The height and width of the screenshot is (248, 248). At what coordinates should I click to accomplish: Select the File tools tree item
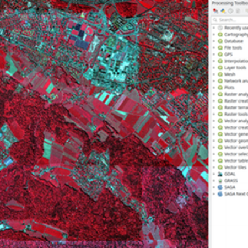[x=233, y=48]
